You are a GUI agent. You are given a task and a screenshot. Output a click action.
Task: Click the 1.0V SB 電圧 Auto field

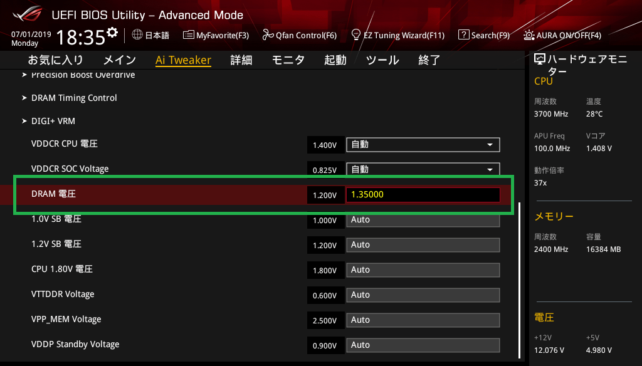pos(423,220)
